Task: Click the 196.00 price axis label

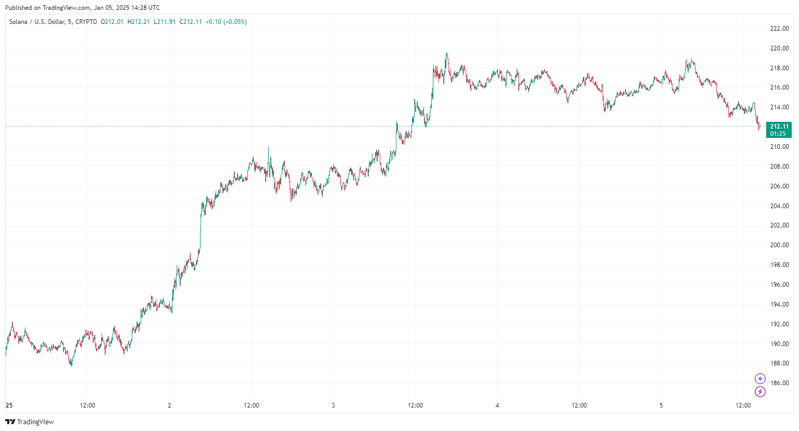Action: click(779, 285)
